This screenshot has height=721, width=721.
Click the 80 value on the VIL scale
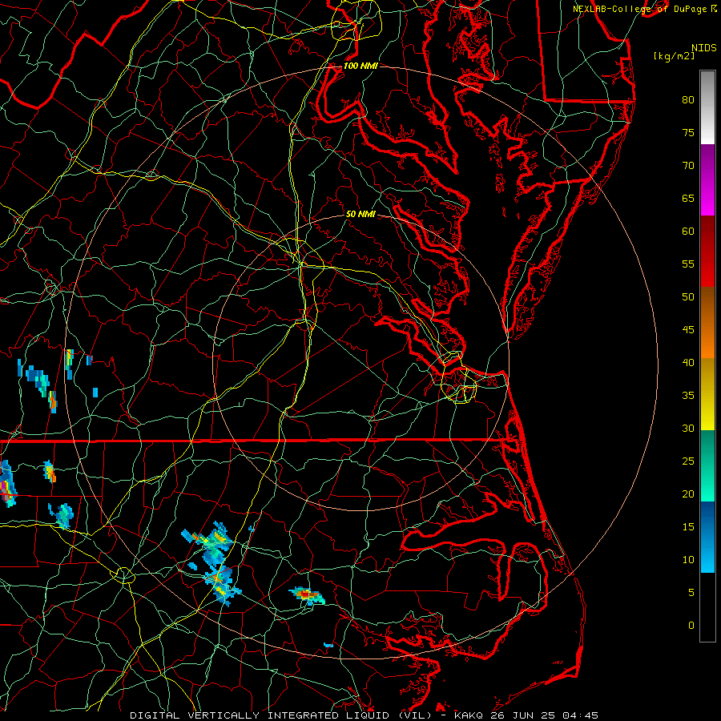tap(688, 100)
